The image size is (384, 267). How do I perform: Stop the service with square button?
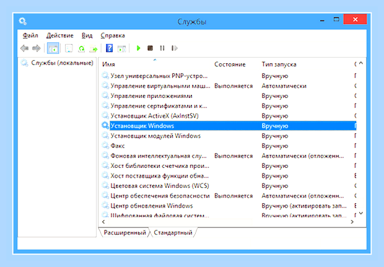click(x=150, y=48)
